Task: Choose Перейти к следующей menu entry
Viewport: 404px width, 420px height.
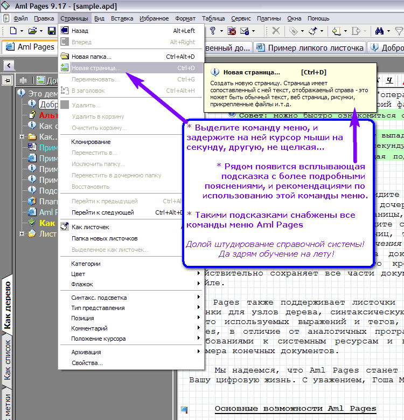Action: point(103,212)
